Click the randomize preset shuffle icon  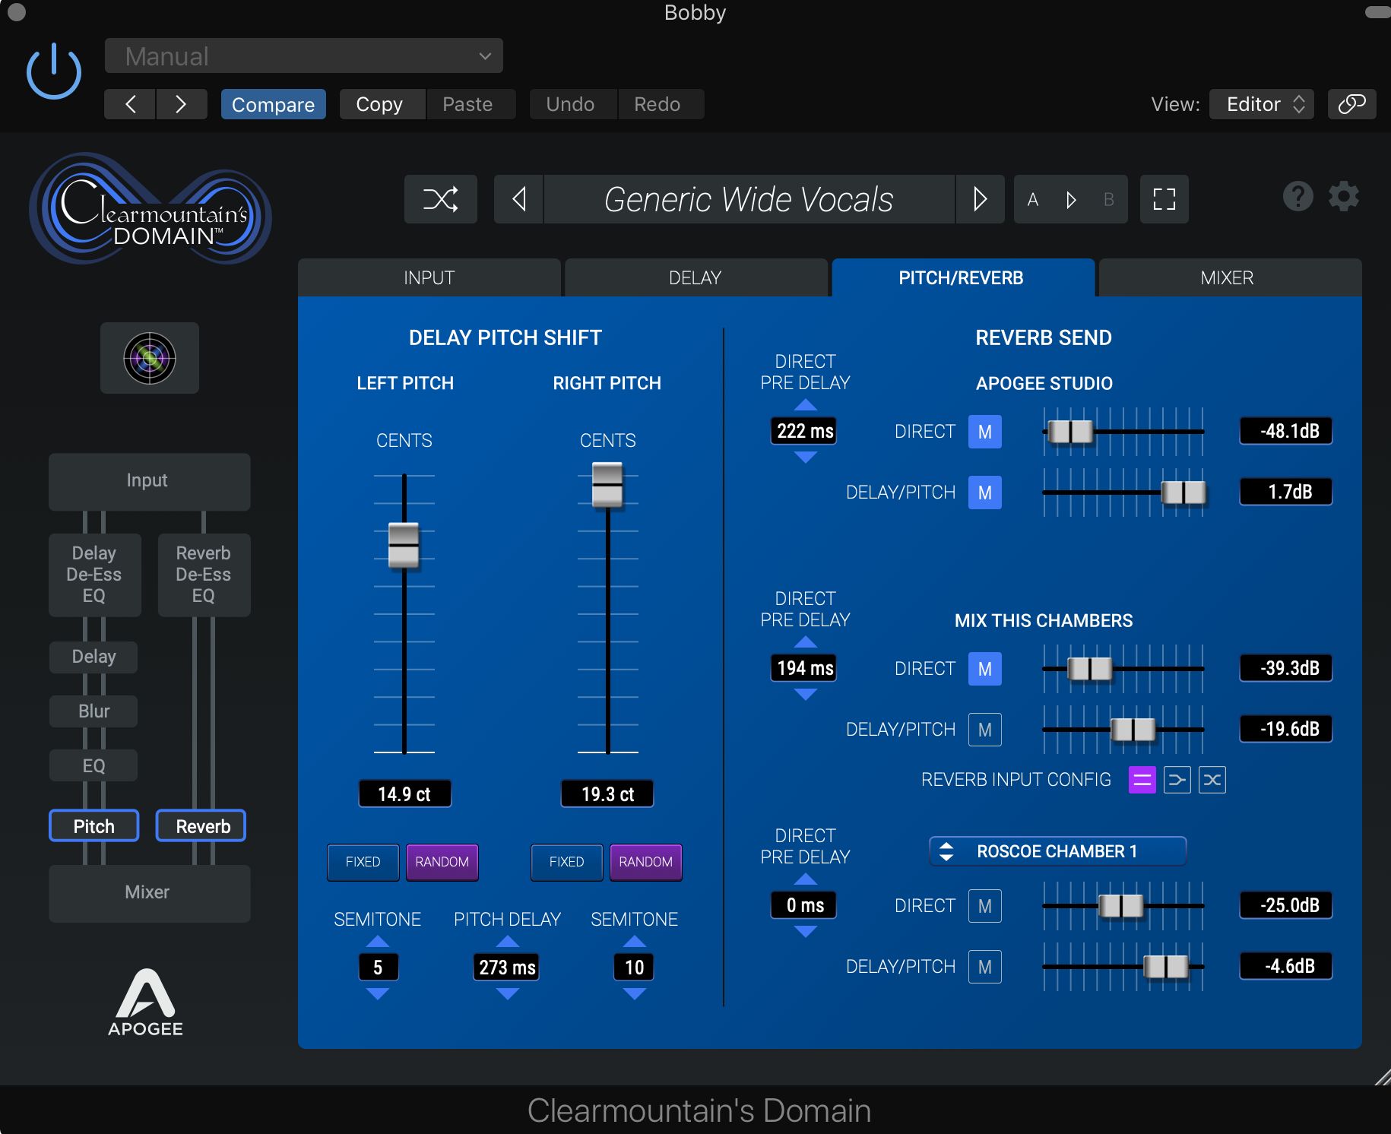pos(441,199)
